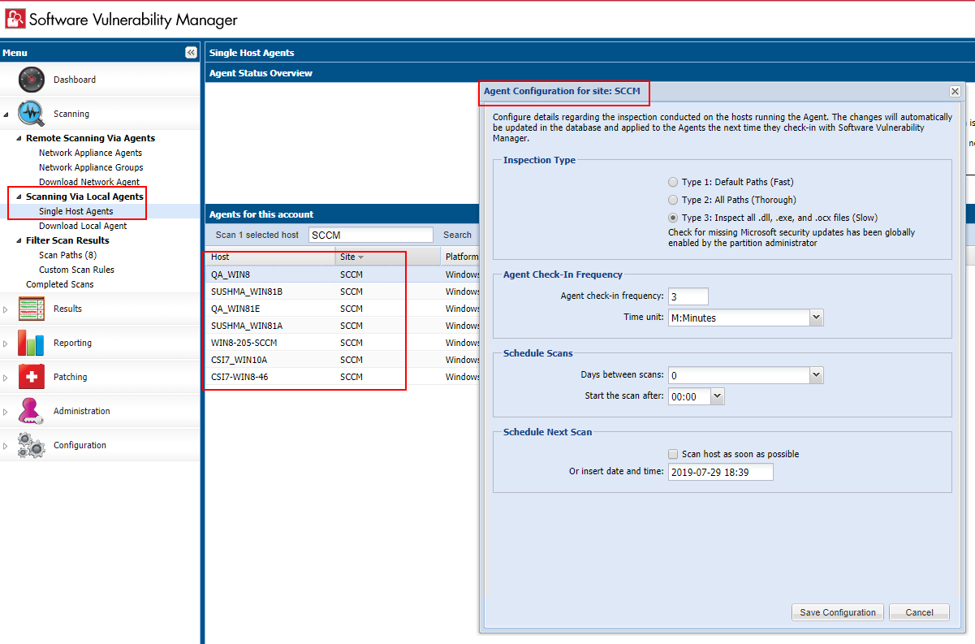The image size is (975, 644).
Task: Click the Scanning magnifier icon
Action: point(31,114)
